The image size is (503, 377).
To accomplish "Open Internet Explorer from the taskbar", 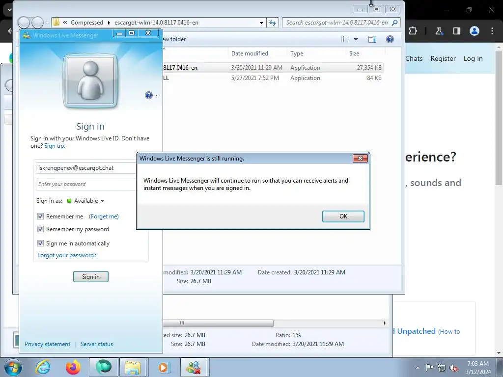I will coord(43,367).
